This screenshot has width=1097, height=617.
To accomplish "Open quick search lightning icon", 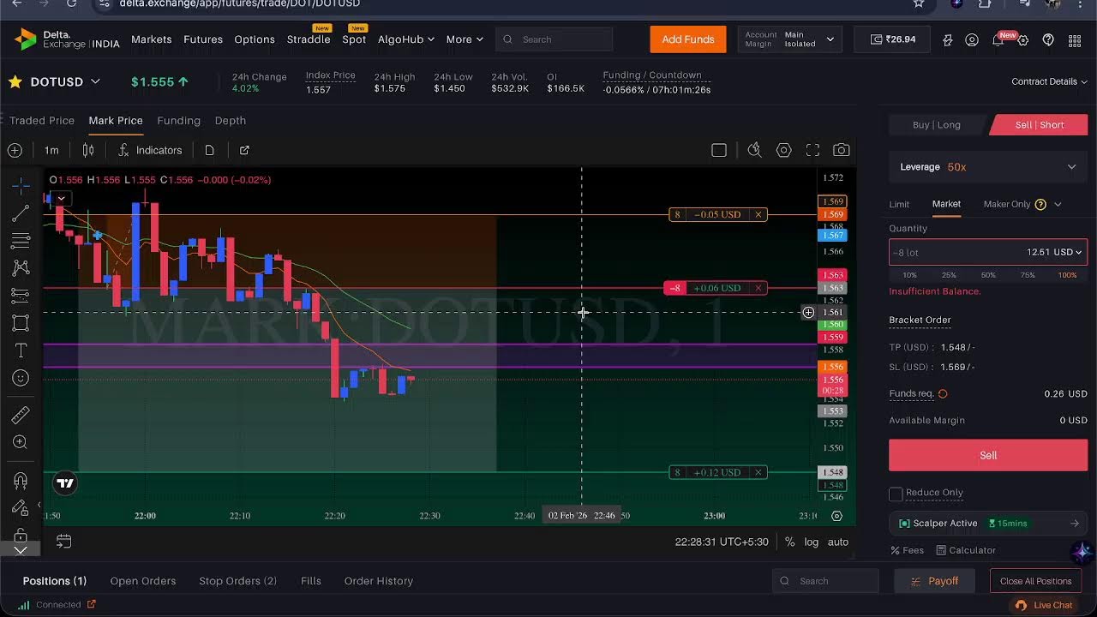I will pos(754,150).
